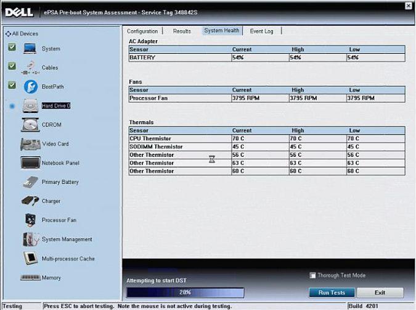This screenshot has height=310, width=416.
Task: Click the Press ESC to abort message
Action: pyautogui.click(x=137, y=306)
